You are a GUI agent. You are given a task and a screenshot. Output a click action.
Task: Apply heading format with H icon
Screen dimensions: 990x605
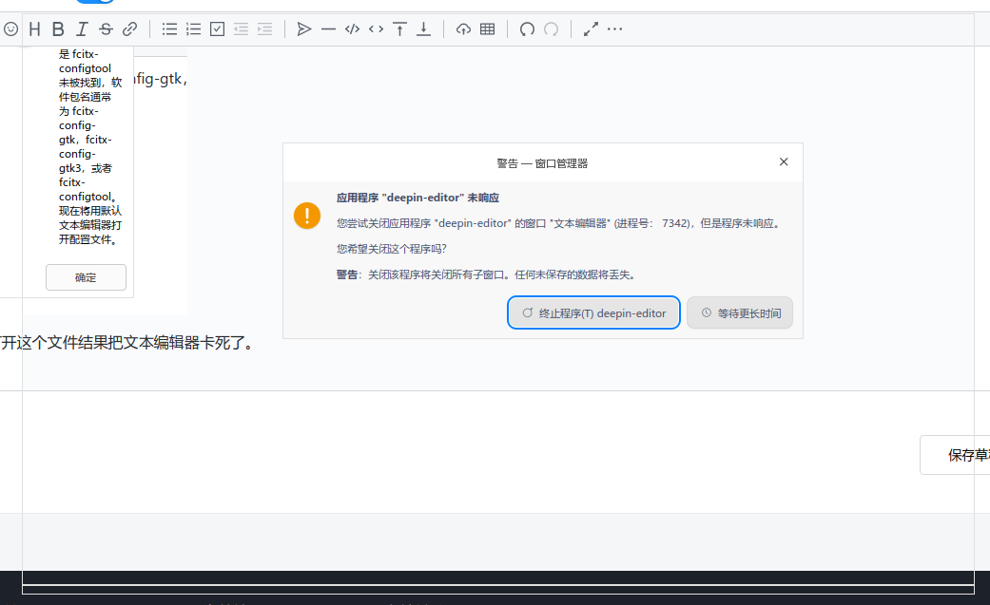click(x=35, y=29)
